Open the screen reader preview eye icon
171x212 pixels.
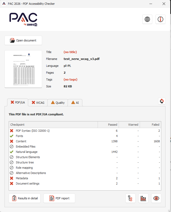(x=156, y=198)
